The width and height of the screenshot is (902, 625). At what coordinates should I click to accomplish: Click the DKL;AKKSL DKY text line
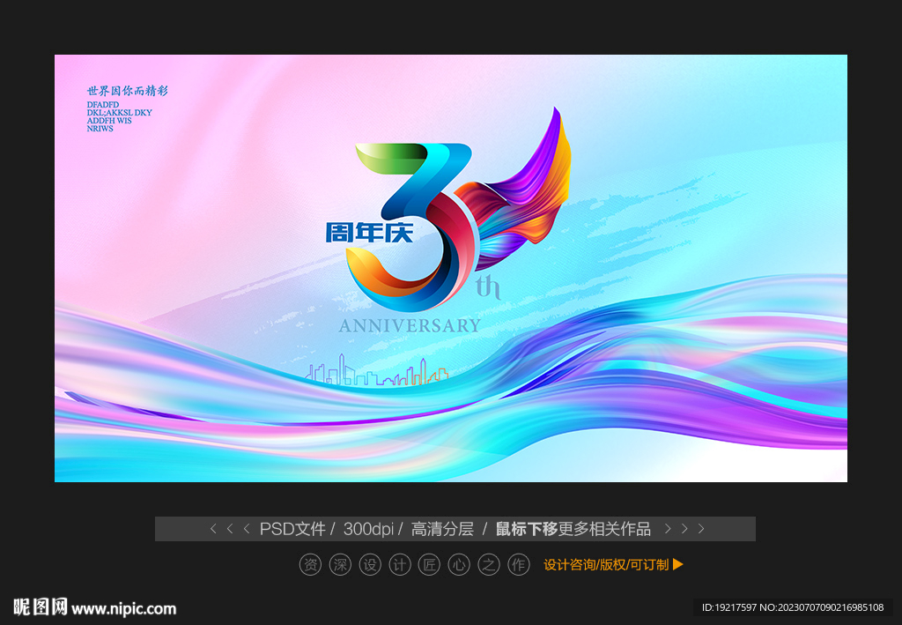pyautogui.click(x=120, y=113)
